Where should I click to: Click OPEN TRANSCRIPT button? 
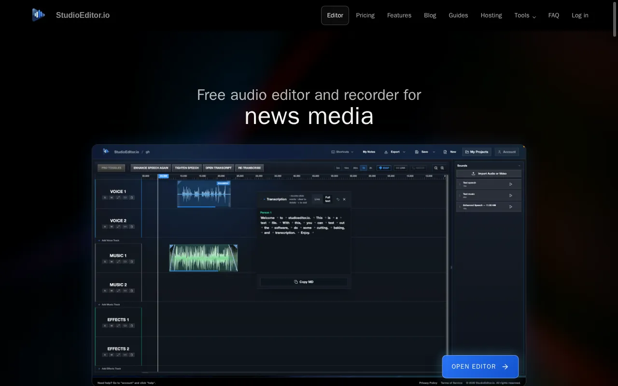(x=218, y=168)
